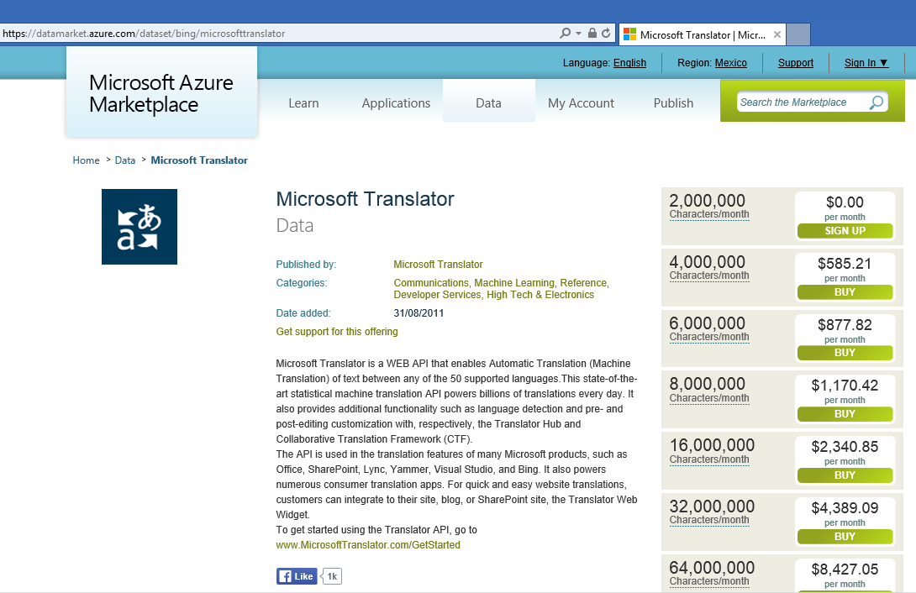Click the Facebook Like button
This screenshot has height=593, width=916.
pyautogui.click(x=297, y=576)
